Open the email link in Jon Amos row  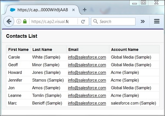click(87, 88)
